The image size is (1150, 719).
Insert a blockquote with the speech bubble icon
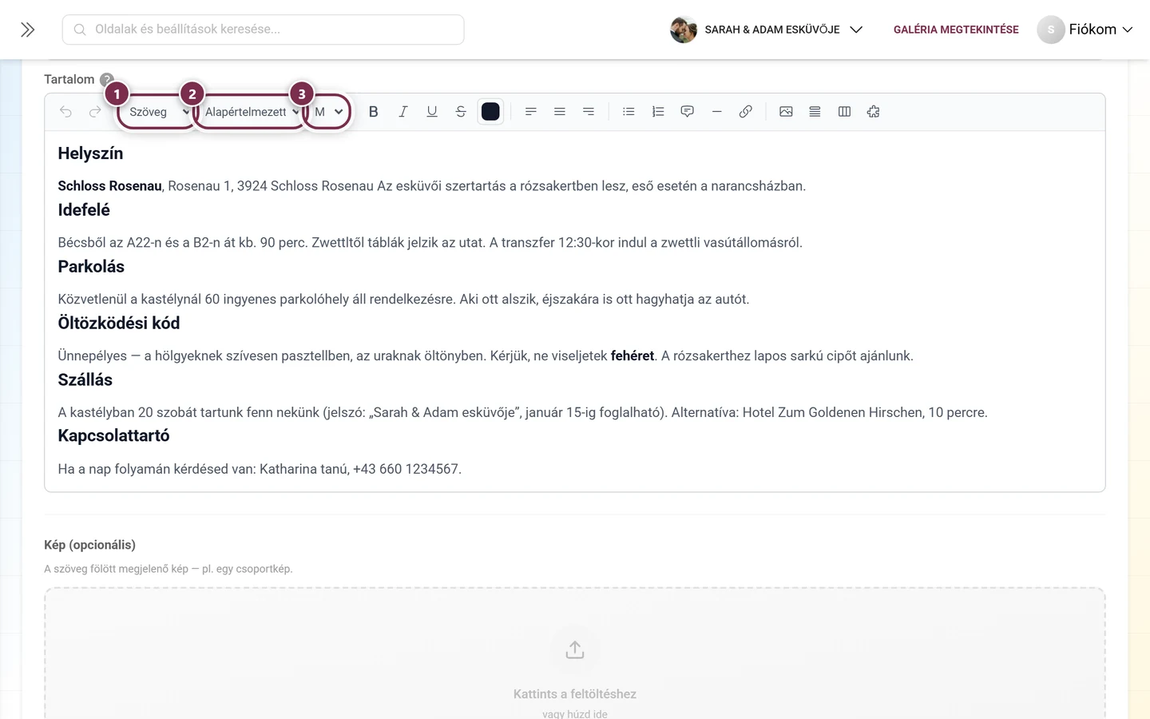[687, 112]
